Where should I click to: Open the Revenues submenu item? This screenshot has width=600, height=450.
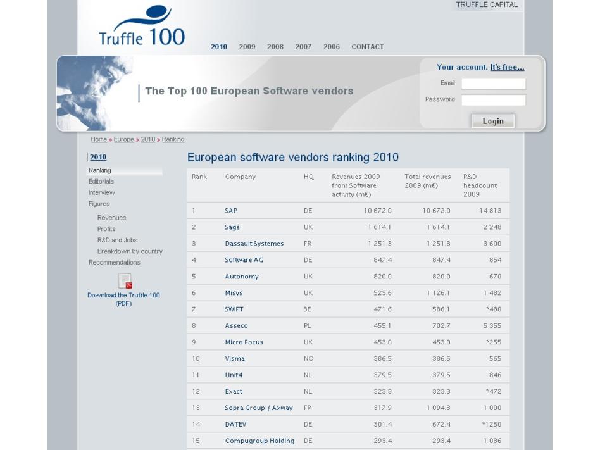coord(111,218)
